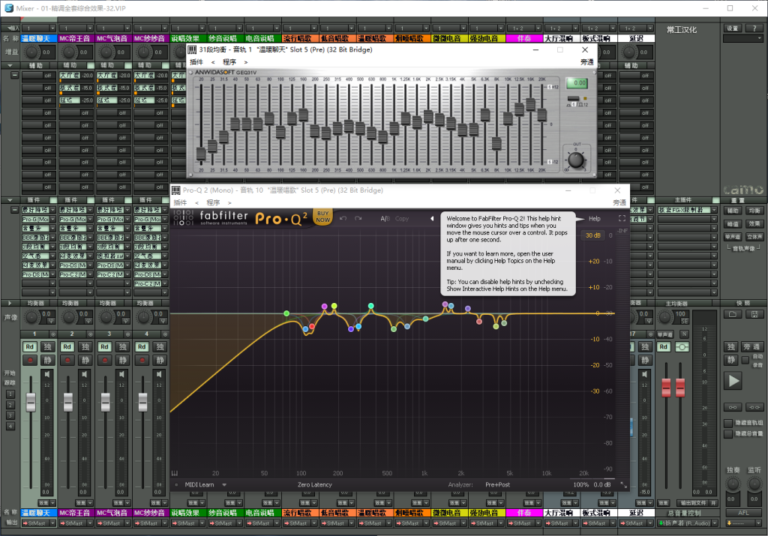
Task: Click the track 1 volume fader handle
Action: (30, 403)
